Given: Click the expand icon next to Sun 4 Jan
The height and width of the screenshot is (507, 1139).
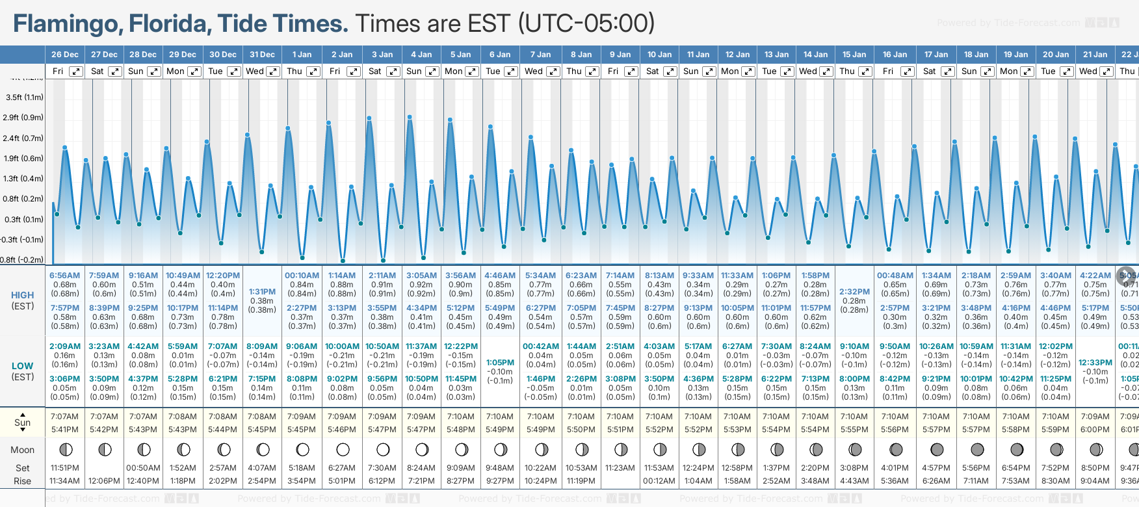Looking at the screenshot, I should [x=432, y=71].
